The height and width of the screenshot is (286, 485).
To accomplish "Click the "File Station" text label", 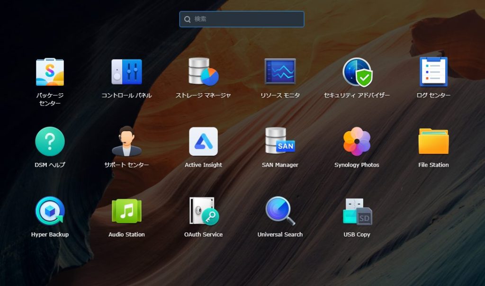I will [433, 165].
